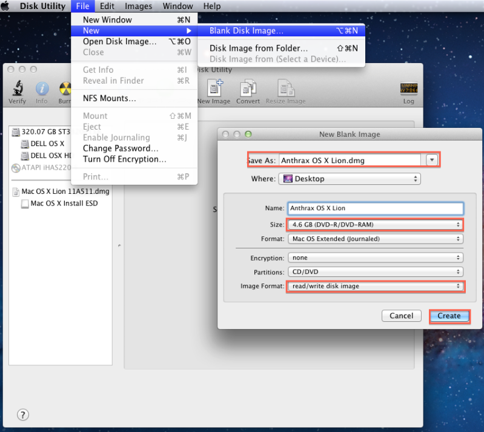Open the Size 4.6 GB dropdown

(x=376, y=225)
